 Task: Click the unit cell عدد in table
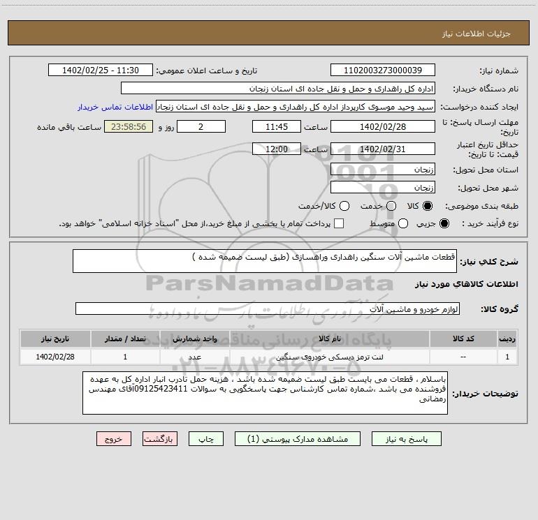(x=194, y=357)
